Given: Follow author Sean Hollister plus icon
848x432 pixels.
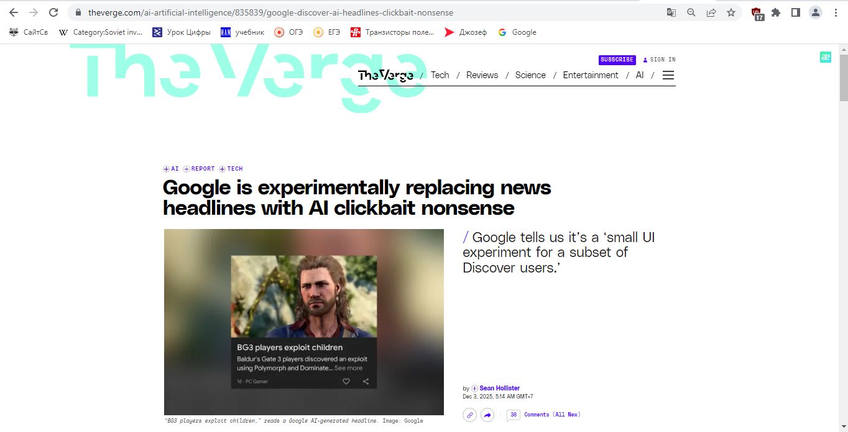Looking at the screenshot, I should 475,389.
